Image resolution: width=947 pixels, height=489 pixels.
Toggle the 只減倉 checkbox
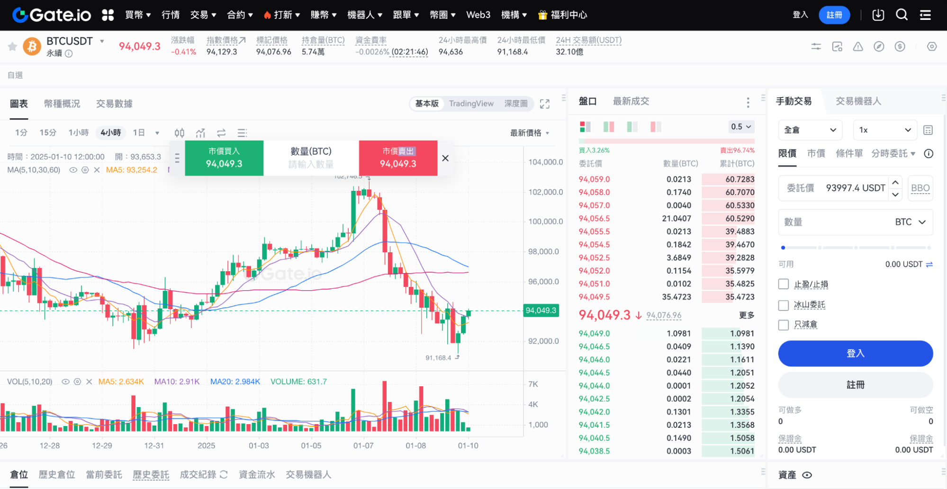pos(783,325)
